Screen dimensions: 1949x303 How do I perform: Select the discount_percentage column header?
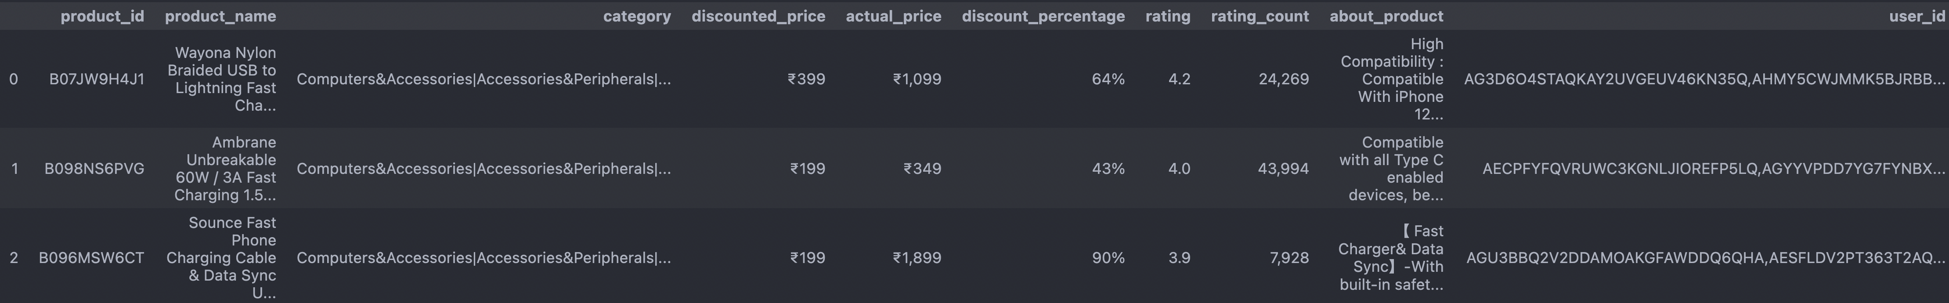[1043, 16]
